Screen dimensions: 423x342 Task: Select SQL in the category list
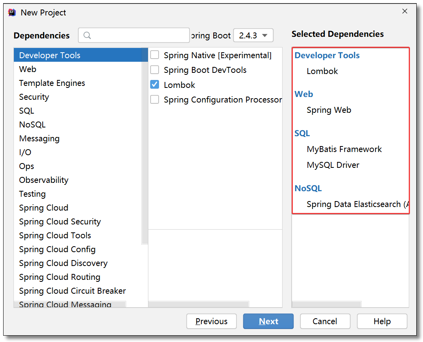pos(78,111)
